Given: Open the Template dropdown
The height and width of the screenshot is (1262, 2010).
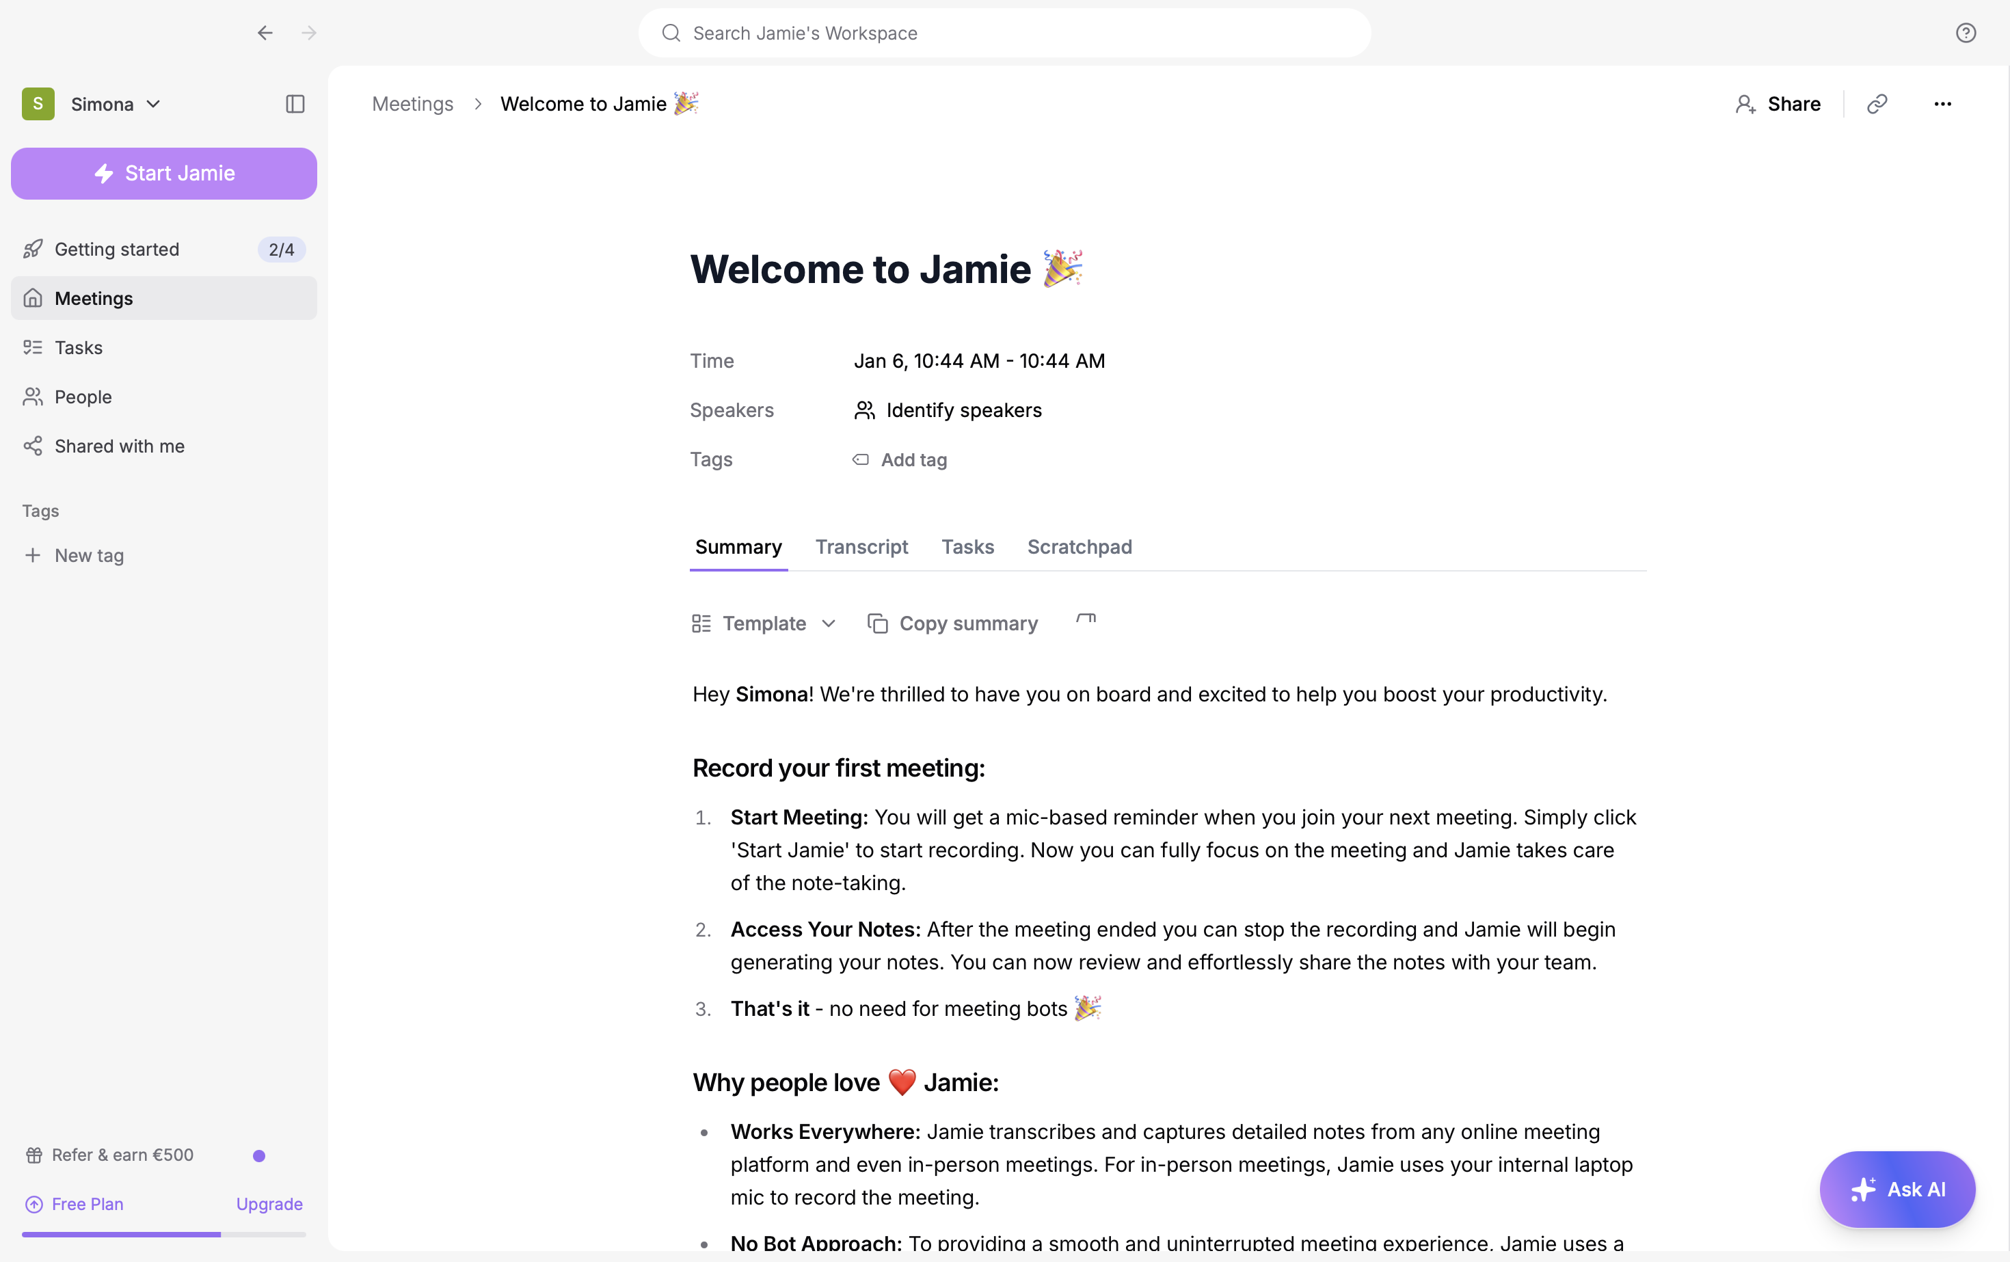Looking at the screenshot, I should coord(763,623).
